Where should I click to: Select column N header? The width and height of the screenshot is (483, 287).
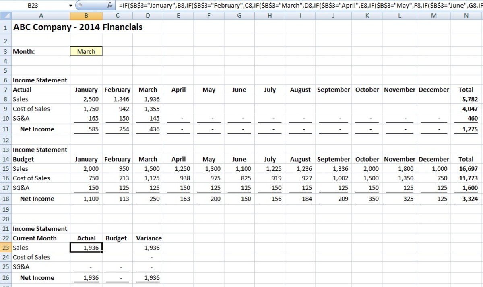click(466, 16)
